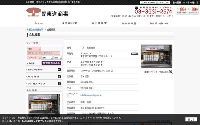Click the sidebar storefront photo thumbnail

[44, 105]
